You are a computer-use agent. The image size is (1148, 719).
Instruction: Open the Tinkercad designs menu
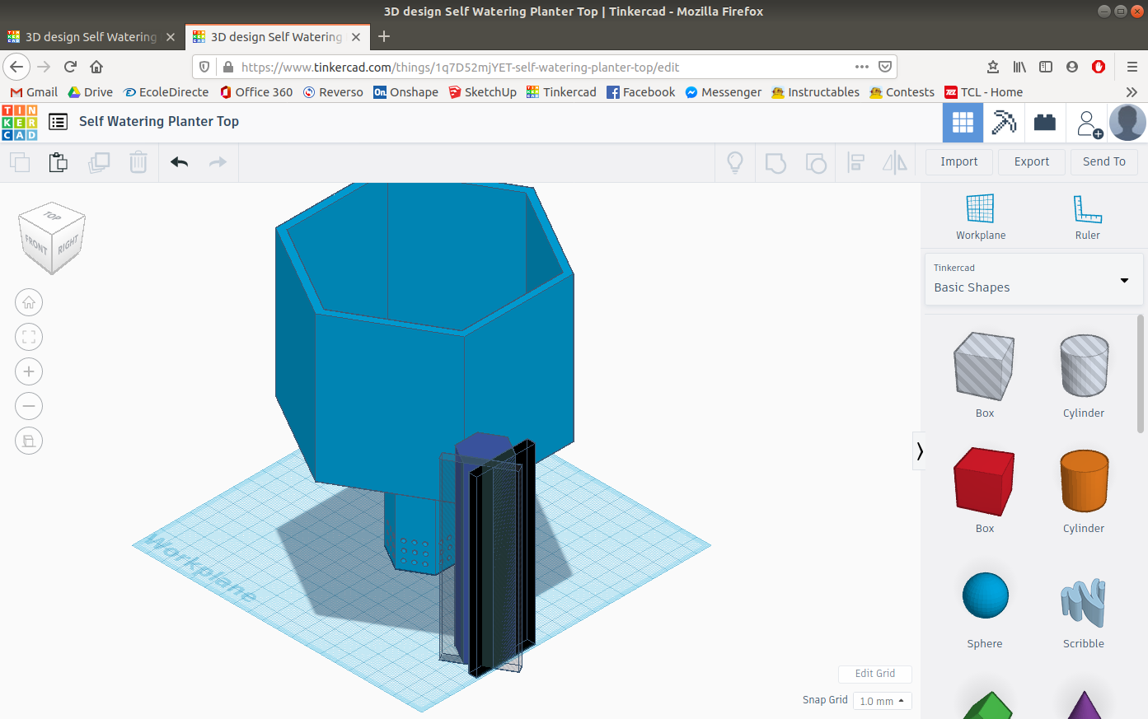[x=58, y=122]
